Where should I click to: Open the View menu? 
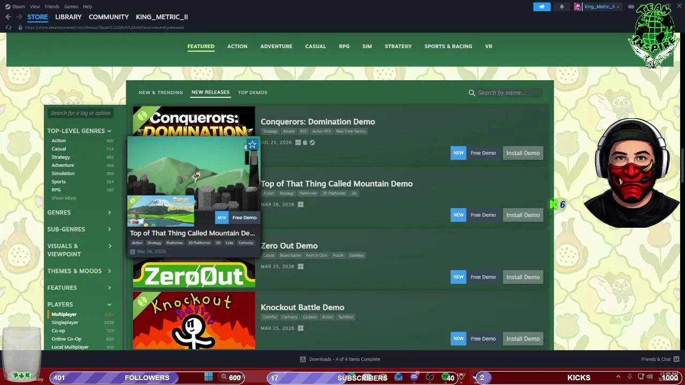(35, 6)
